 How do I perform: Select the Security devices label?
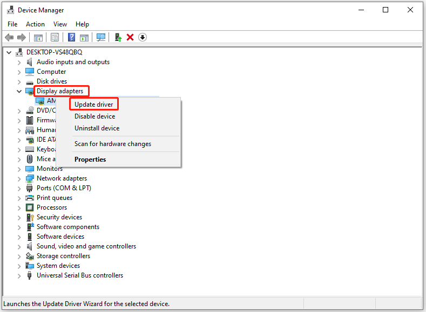coord(59,217)
